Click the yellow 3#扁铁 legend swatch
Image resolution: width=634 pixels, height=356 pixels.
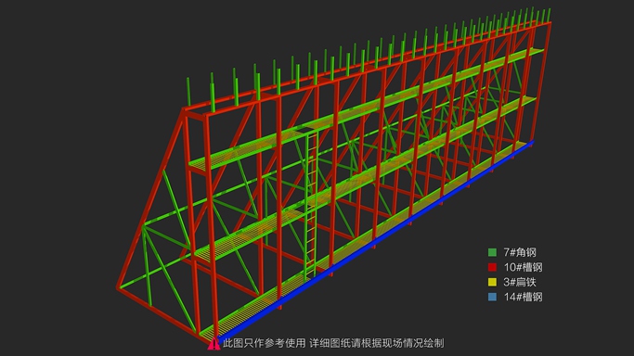click(492, 282)
